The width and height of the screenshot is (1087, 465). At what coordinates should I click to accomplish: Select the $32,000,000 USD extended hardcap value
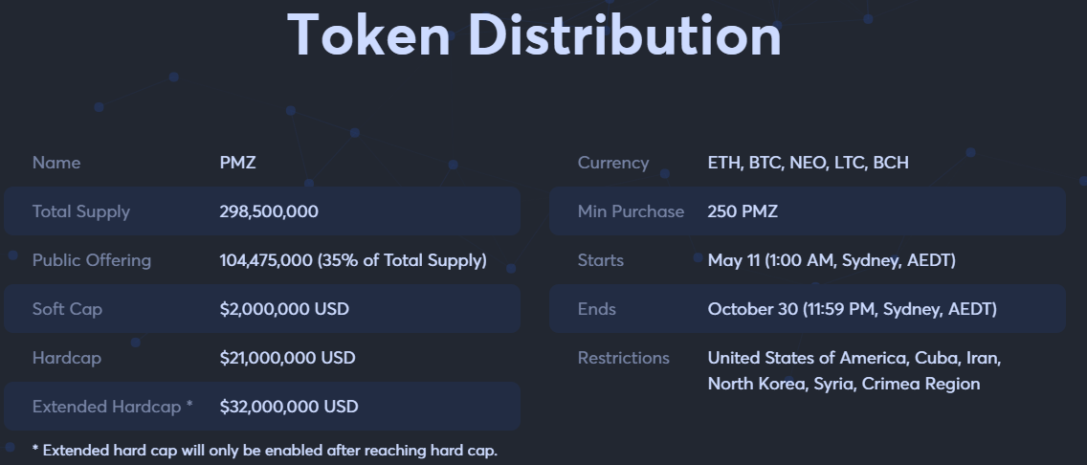click(x=289, y=407)
